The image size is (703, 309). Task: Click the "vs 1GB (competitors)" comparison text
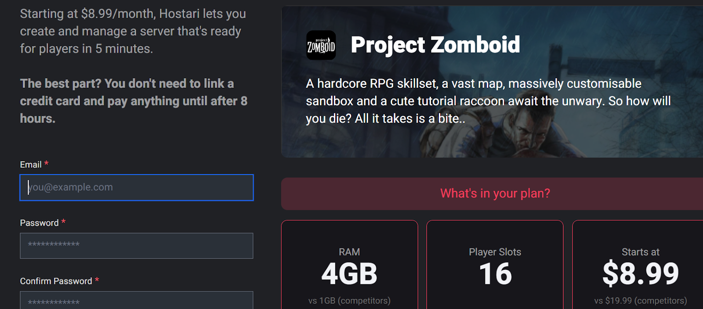tap(349, 301)
